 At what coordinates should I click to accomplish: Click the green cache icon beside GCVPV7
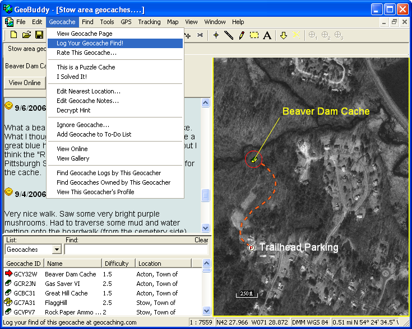point(8,312)
